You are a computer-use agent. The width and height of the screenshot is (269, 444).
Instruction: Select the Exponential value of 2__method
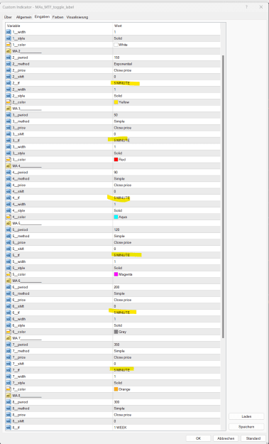(x=123, y=64)
